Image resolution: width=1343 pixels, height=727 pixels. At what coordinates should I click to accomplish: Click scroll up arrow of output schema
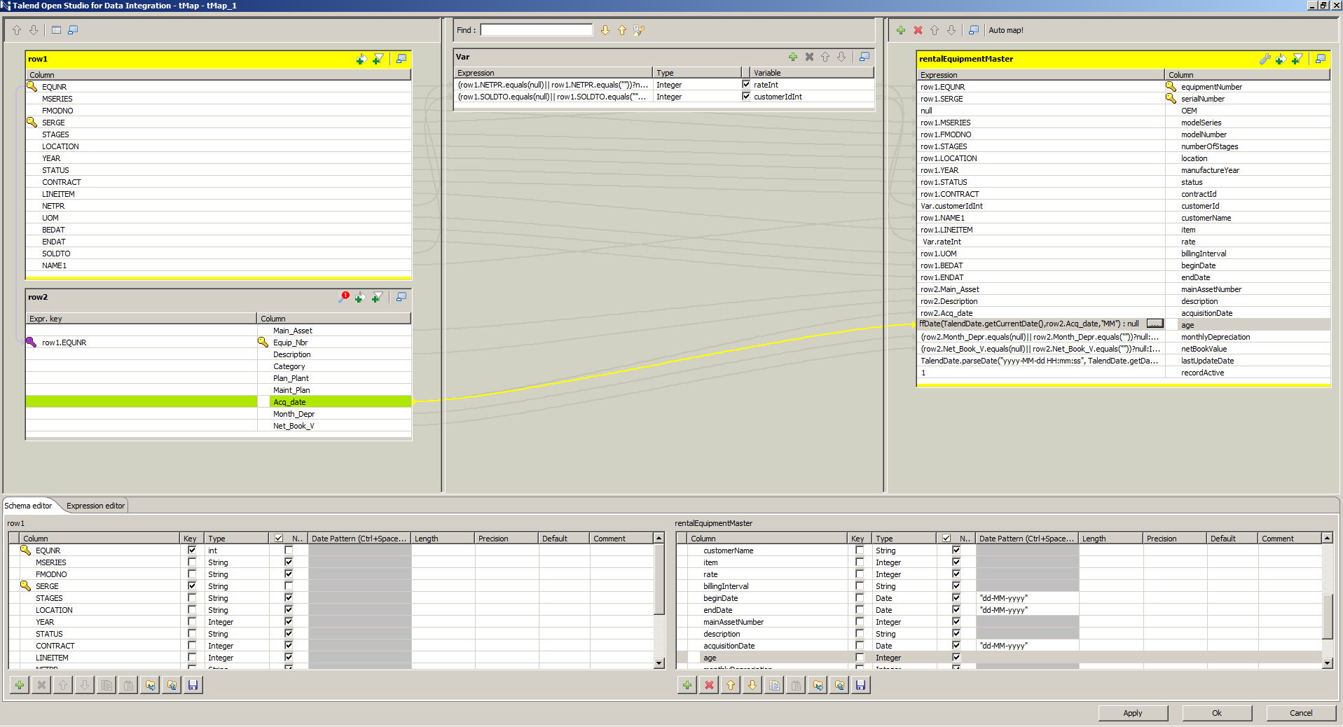1327,538
